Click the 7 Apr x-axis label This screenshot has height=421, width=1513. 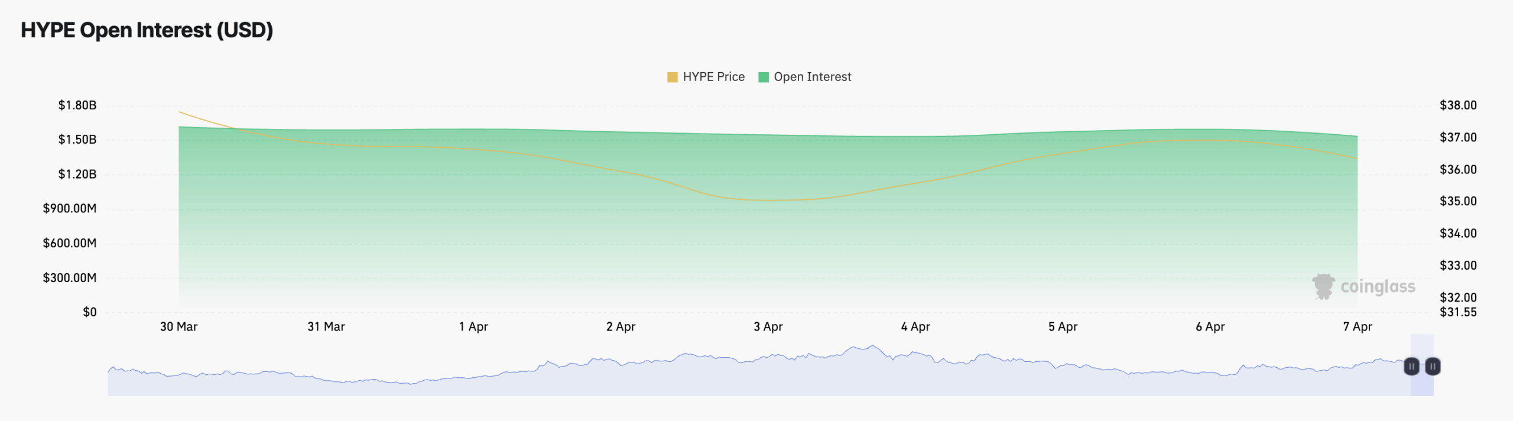[x=1358, y=326]
